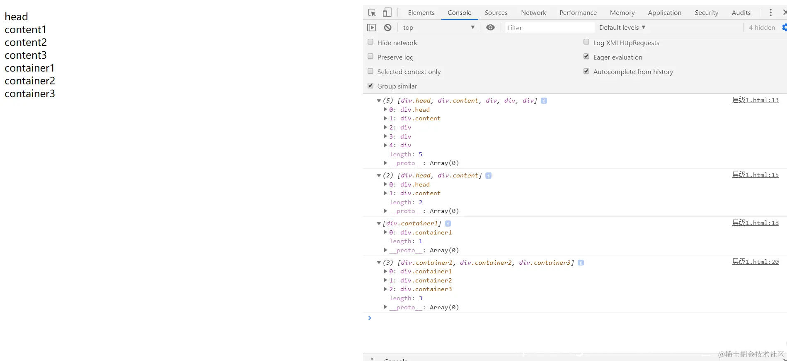Expand 0: div.container1 in third array
The width and height of the screenshot is (787, 361).
(x=385, y=232)
